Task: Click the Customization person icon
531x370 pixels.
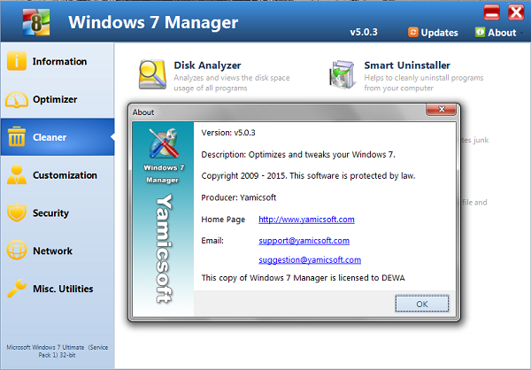Action: [17, 175]
